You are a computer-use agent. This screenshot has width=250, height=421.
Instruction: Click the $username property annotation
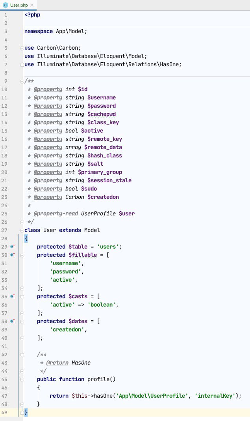tap(102, 97)
